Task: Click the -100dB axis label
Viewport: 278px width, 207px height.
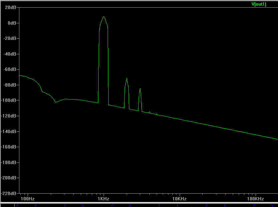Action: pos(9,100)
